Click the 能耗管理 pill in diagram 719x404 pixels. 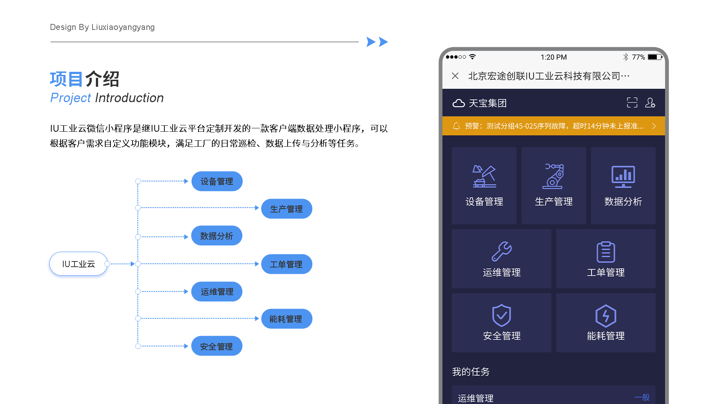click(x=286, y=319)
